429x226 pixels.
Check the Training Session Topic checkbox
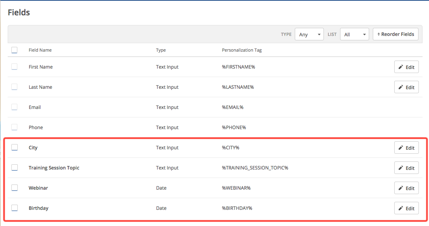pyautogui.click(x=15, y=168)
